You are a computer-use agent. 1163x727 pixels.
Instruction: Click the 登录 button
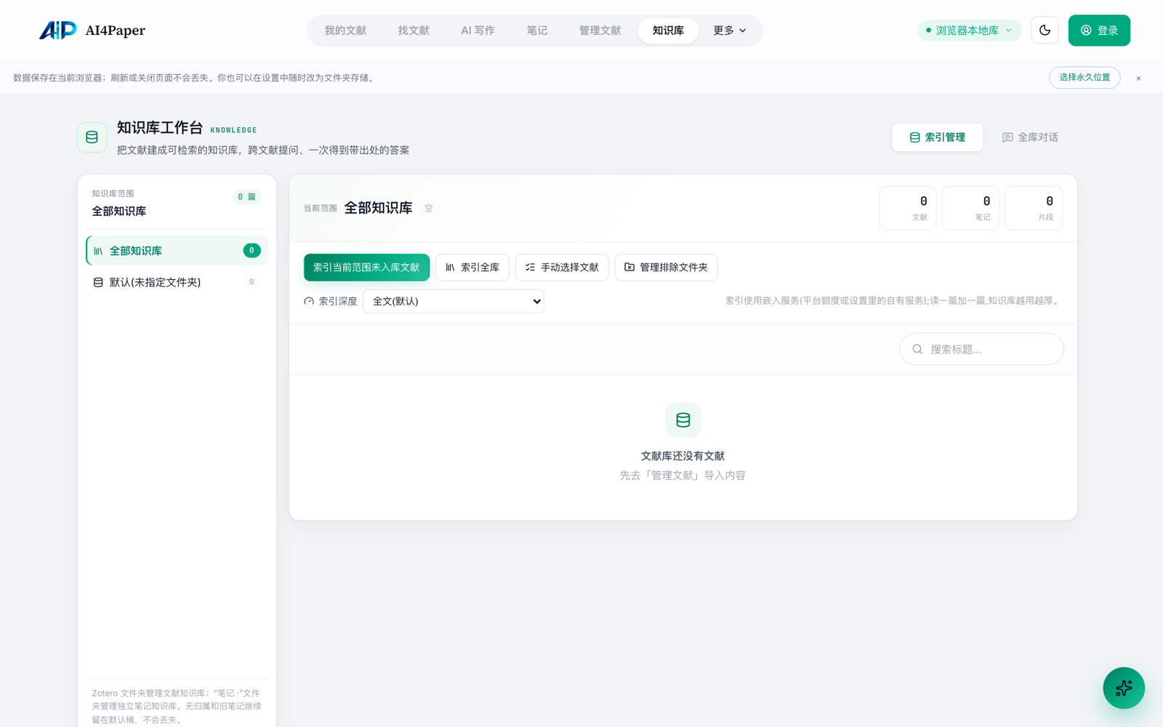pyautogui.click(x=1099, y=31)
